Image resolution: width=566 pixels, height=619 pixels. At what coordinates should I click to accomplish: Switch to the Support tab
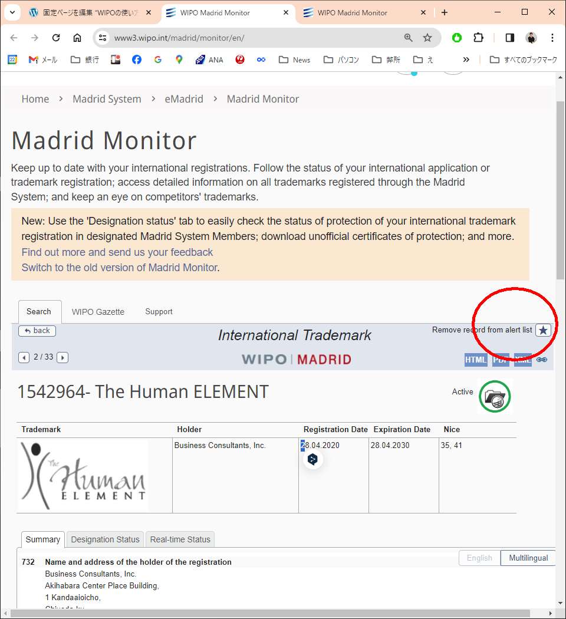click(159, 311)
